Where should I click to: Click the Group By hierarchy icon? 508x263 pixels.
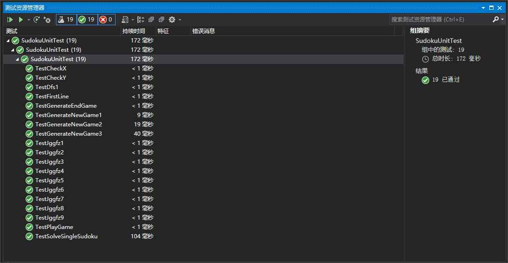tap(141, 20)
